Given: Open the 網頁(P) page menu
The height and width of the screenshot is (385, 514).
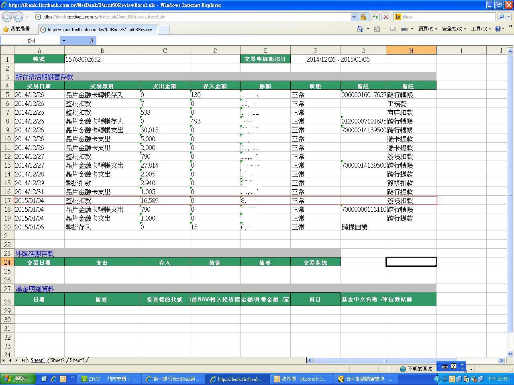Looking at the screenshot, I should click(427, 29).
